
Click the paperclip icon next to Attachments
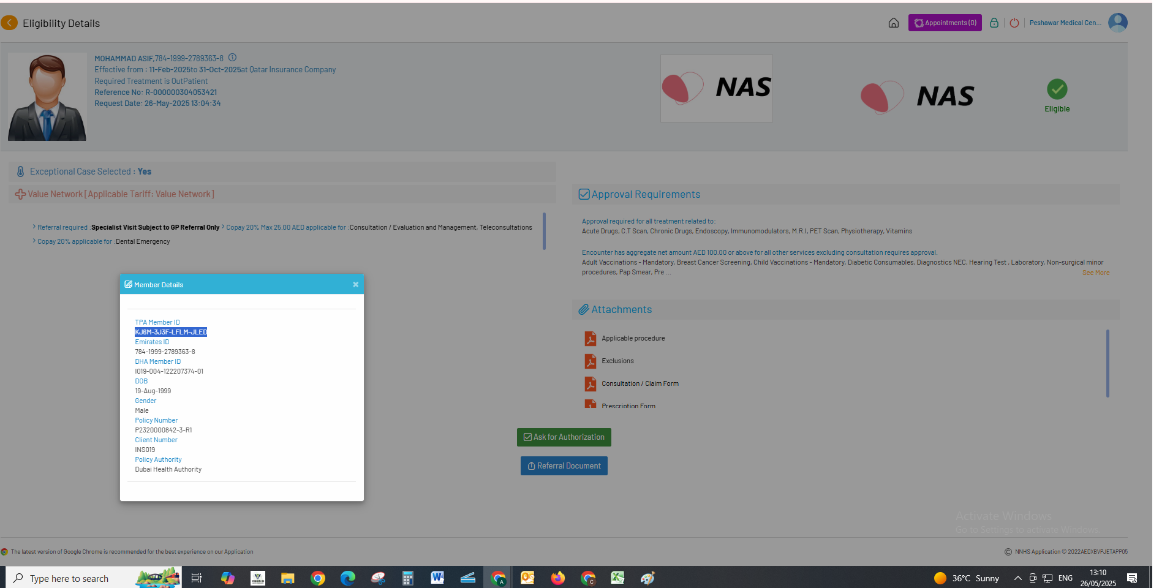584,310
